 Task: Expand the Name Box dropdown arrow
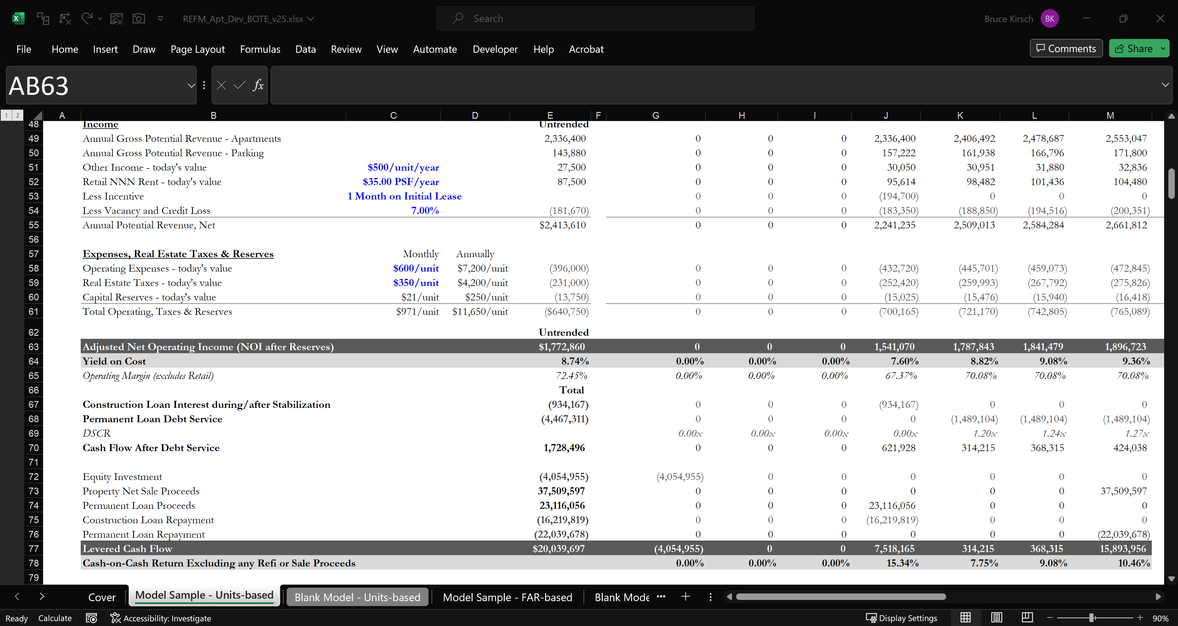pos(191,85)
